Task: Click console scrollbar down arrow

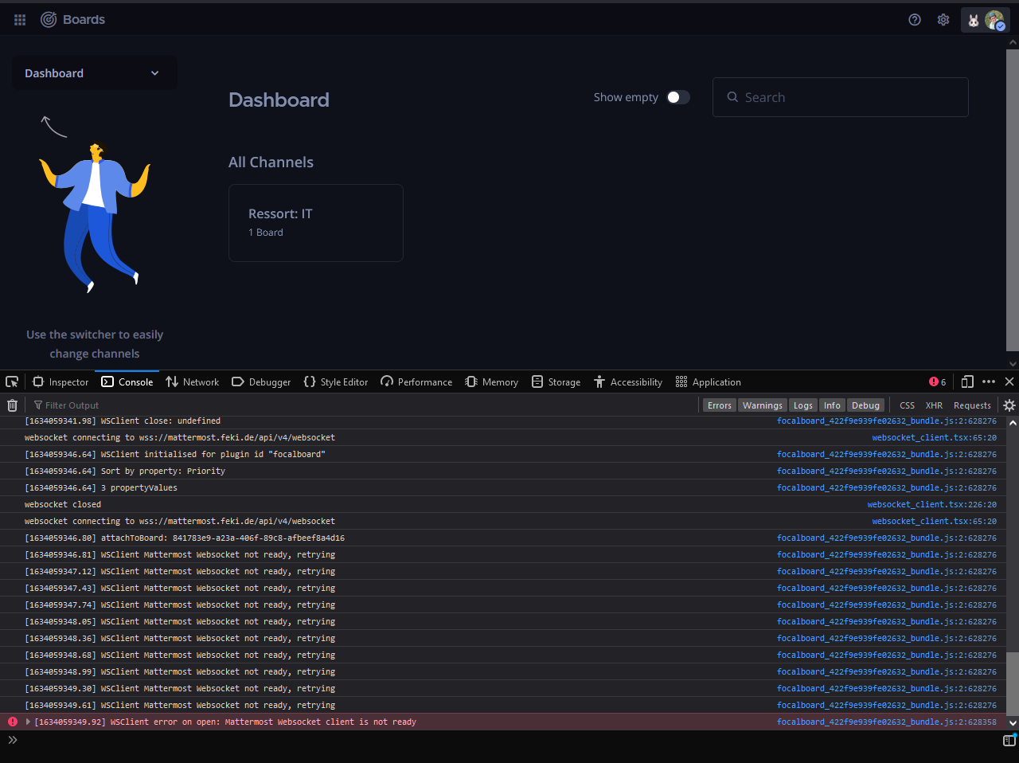Action: click(1013, 723)
